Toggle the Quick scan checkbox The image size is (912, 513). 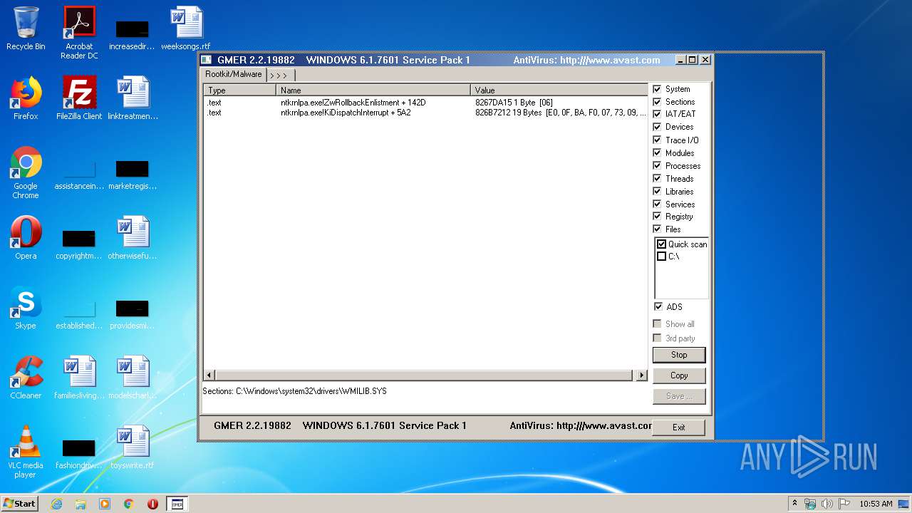pyautogui.click(x=661, y=244)
